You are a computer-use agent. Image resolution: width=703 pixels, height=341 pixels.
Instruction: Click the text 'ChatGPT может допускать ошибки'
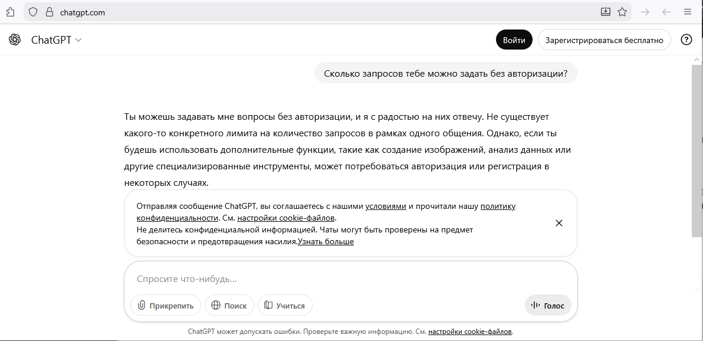pos(244,332)
